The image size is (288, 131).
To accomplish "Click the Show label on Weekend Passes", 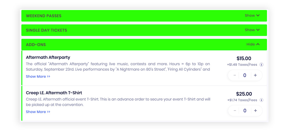I will point(250,15).
